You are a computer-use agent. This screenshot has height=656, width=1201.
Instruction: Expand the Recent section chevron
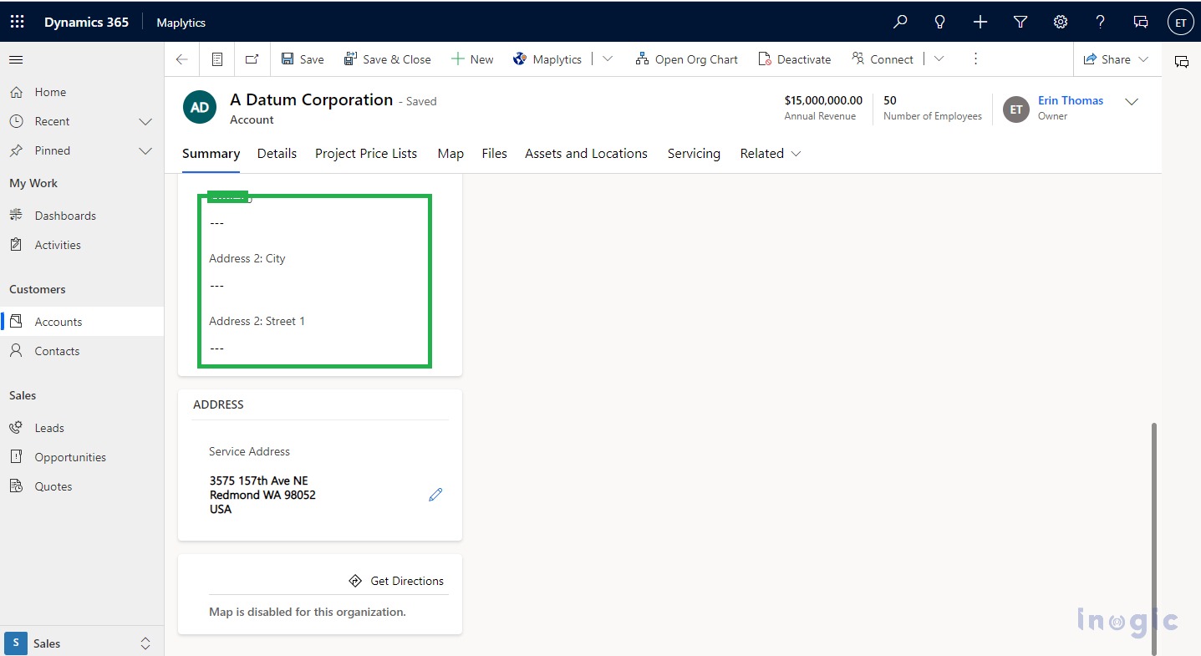pos(145,122)
